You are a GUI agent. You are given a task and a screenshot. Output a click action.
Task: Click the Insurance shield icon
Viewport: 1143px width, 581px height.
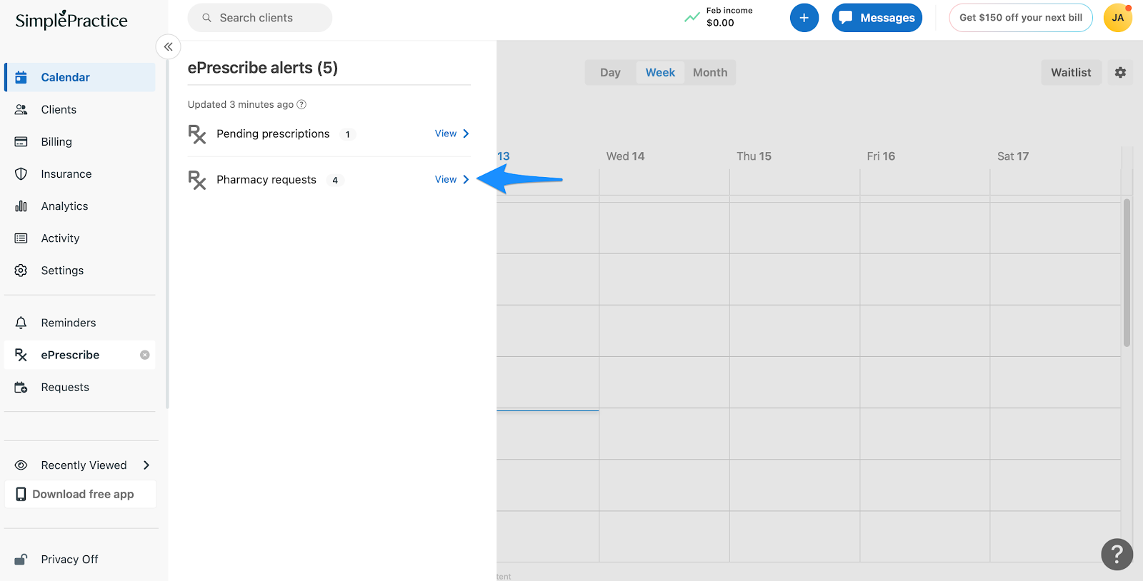tap(21, 173)
